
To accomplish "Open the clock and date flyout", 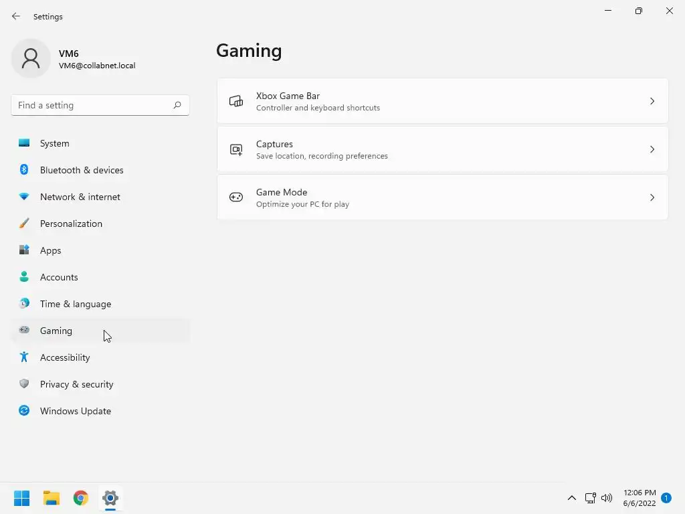I will (x=639, y=498).
